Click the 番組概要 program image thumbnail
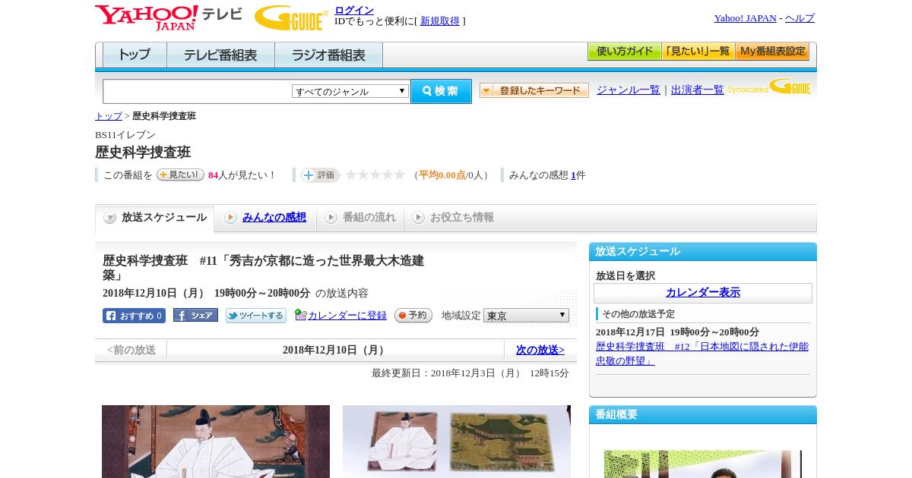912x478 pixels. (x=703, y=464)
